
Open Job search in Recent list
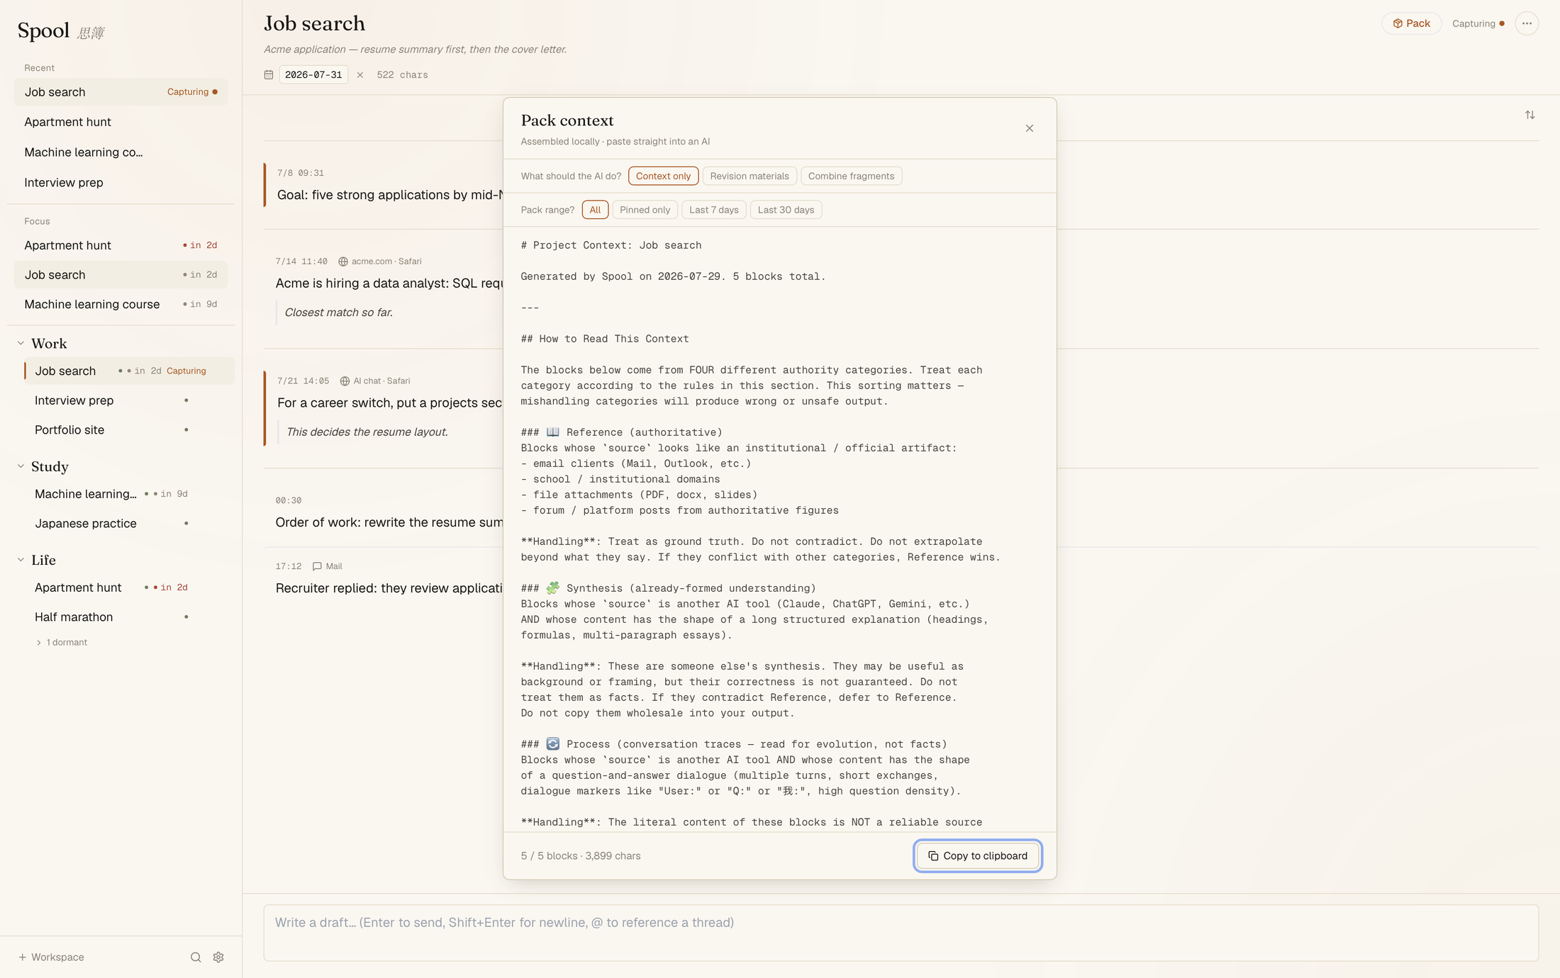click(121, 92)
